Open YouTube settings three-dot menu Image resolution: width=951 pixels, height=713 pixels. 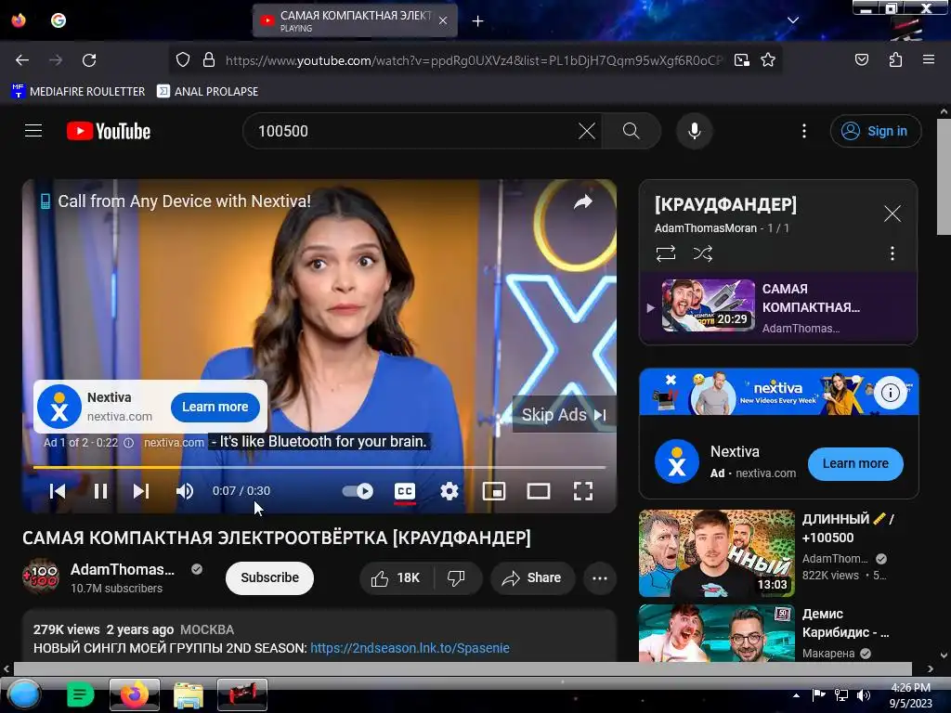pos(804,131)
